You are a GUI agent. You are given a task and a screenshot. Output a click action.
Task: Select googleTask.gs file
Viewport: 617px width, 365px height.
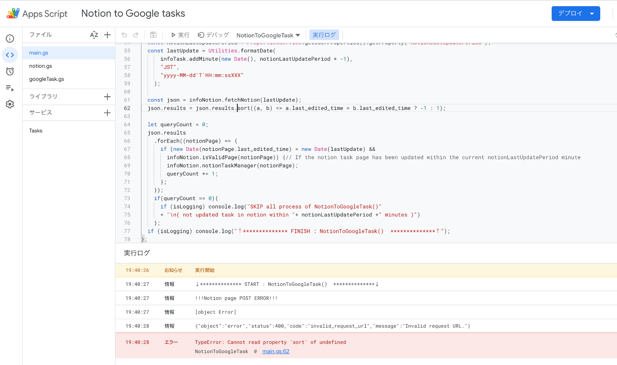point(69,79)
